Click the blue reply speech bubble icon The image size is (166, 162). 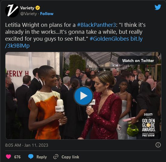coord(31,157)
